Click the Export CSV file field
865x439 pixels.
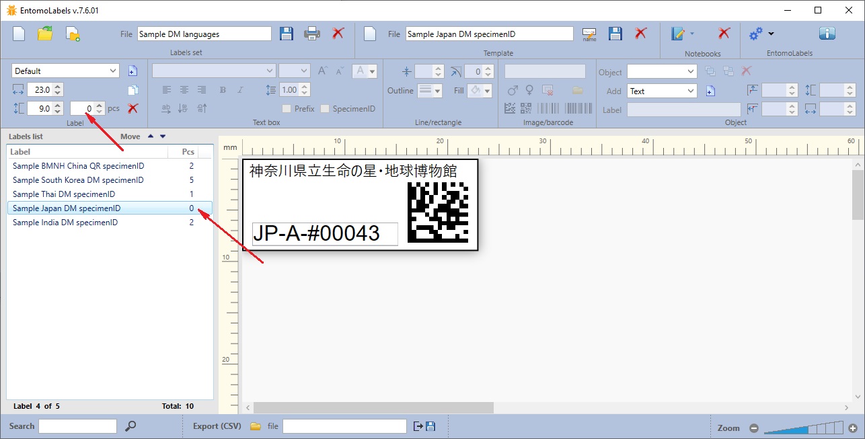click(344, 426)
